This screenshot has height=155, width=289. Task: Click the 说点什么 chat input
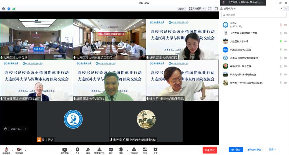[x=16, y=129]
